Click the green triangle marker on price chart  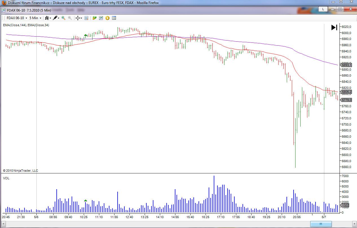(x=86, y=35)
